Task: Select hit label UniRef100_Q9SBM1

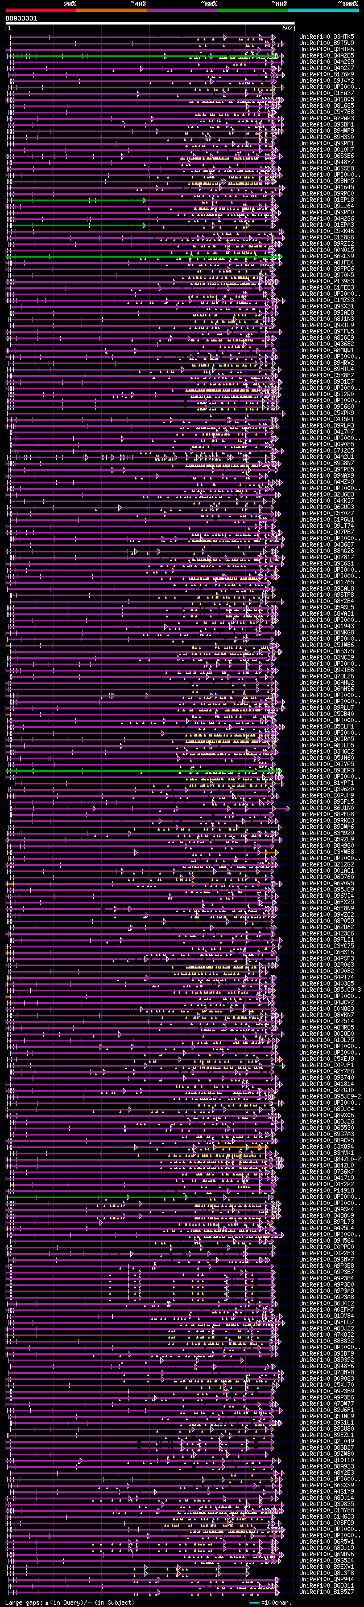Action: (x=326, y=124)
